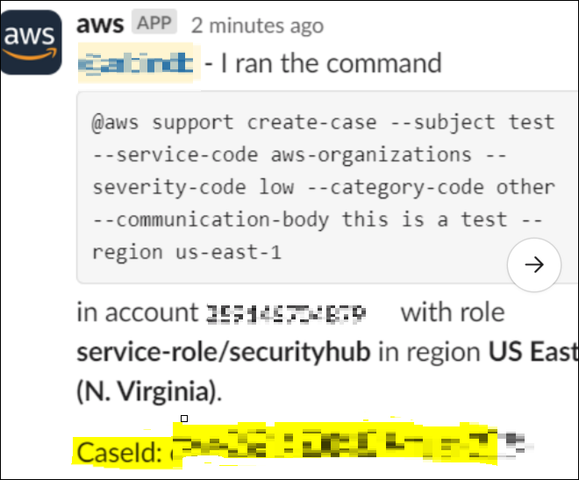The width and height of the screenshot is (579, 480).
Task: Click the small square marker above CaseId
Action: [x=184, y=419]
